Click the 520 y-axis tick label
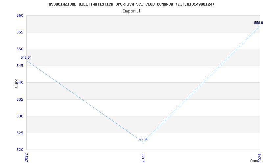 (20, 150)
